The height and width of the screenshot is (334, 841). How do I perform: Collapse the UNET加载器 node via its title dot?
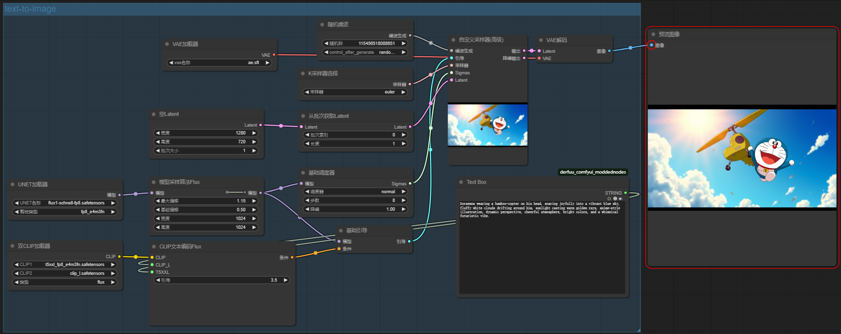pyautogui.click(x=12, y=184)
